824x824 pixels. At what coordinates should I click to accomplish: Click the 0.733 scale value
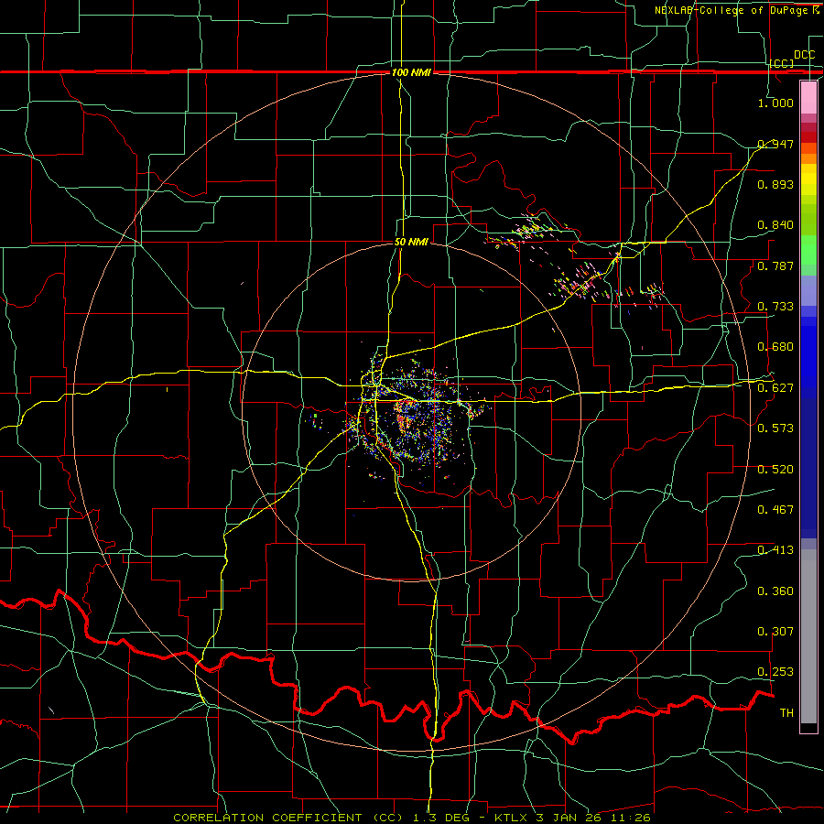(x=775, y=307)
